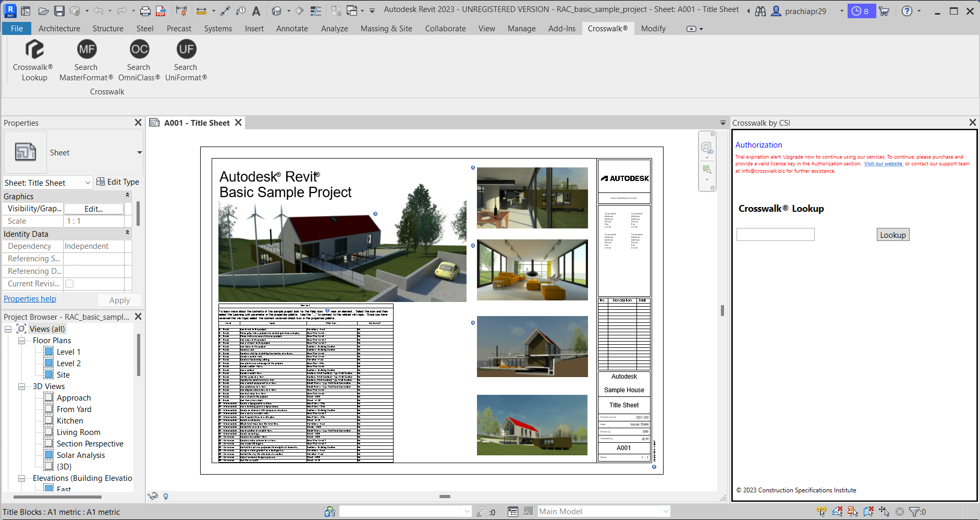Toggle the Current Revision checkbox
Viewport: 980px width, 520px height.
[69, 284]
